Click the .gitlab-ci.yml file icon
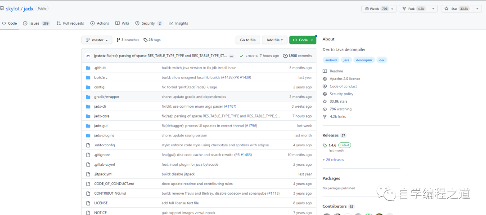This screenshot has height=215, width=486. 88,165
